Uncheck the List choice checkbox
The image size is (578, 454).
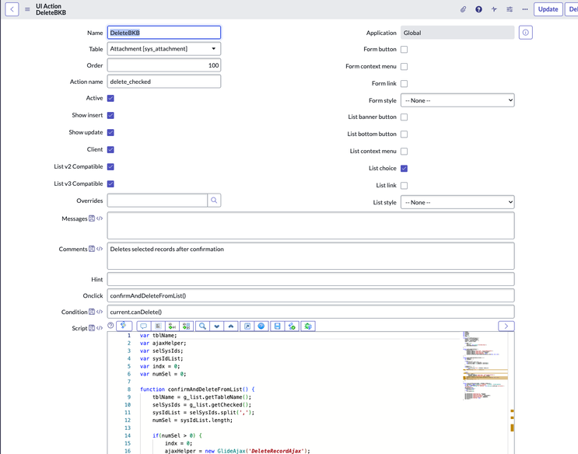coord(404,169)
